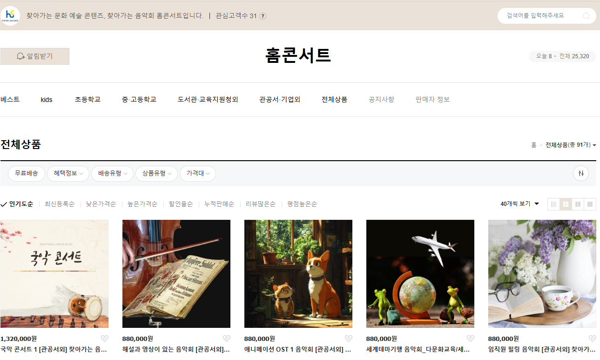Switch to list view icon
The height and width of the screenshot is (360, 600).
553,204
